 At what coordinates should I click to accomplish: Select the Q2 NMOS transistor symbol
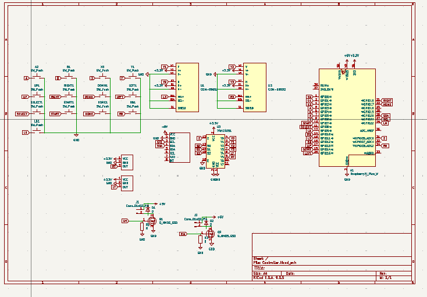click(x=210, y=234)
